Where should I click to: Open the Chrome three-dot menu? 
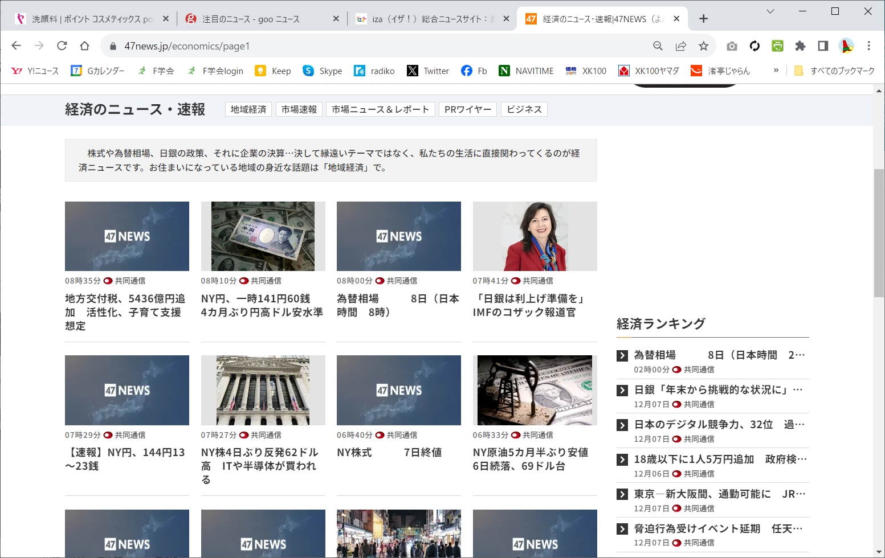point(869,46)
